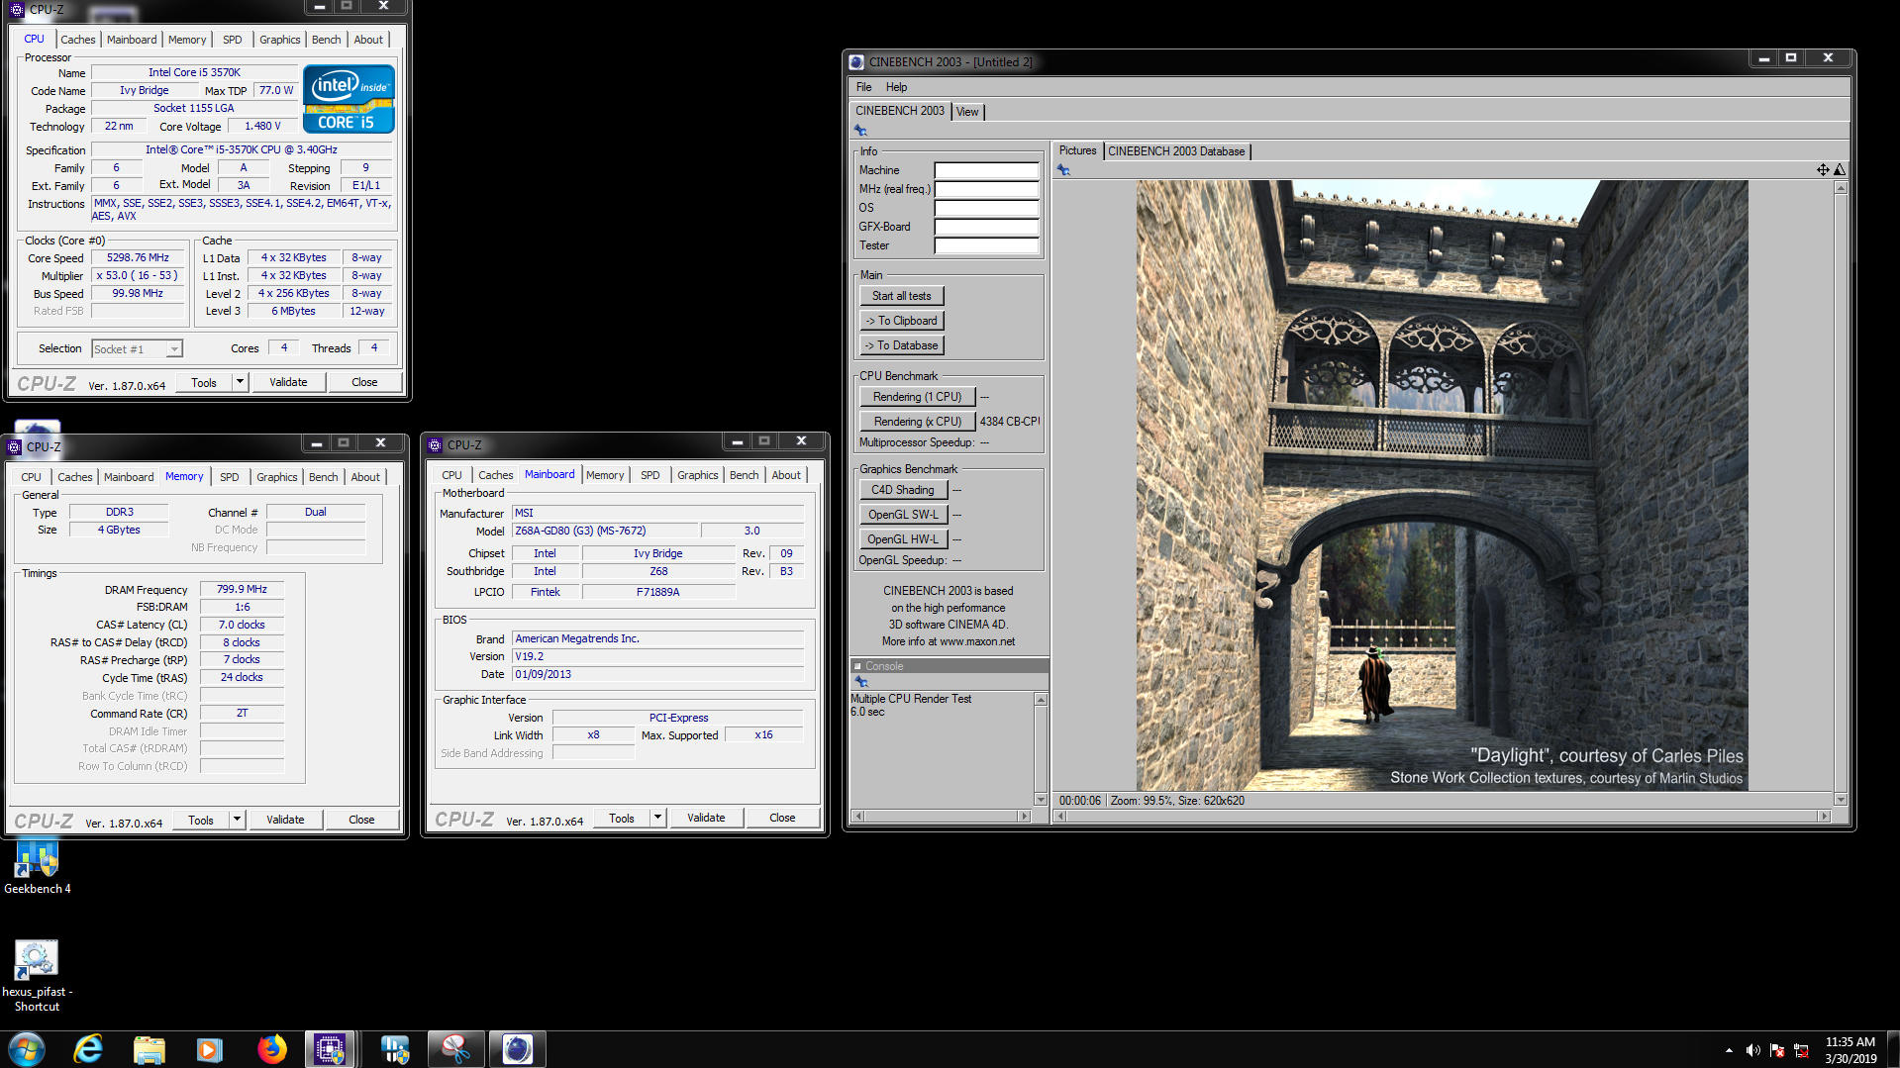Click Validate in CPU-Z Mainboard window

(706, 818)
